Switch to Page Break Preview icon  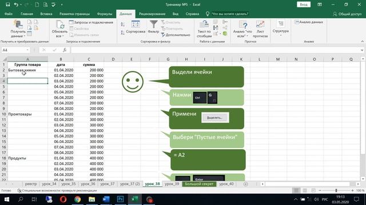point(313,190)
